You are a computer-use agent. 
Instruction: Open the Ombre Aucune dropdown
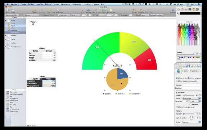(192, 122)
